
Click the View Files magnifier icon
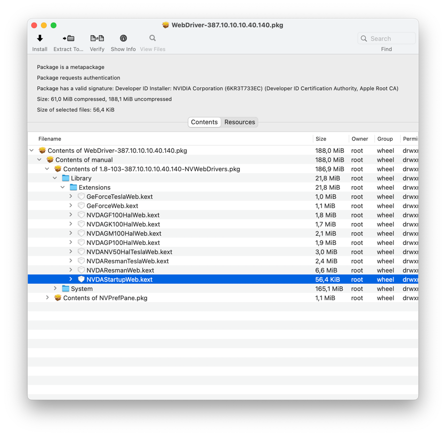[x=153, y=38]
